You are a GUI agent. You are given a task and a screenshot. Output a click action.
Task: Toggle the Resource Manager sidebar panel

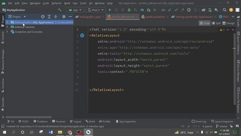click(3, 62)
